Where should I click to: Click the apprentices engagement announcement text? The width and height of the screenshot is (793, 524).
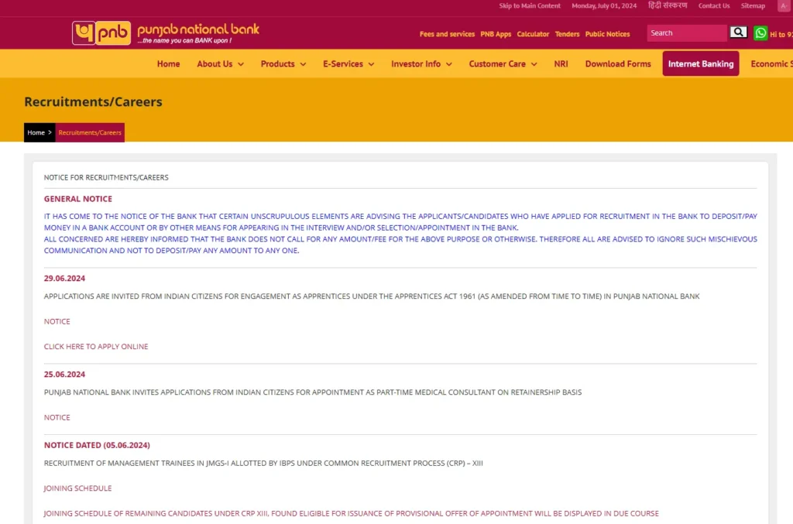coord(371,296)
